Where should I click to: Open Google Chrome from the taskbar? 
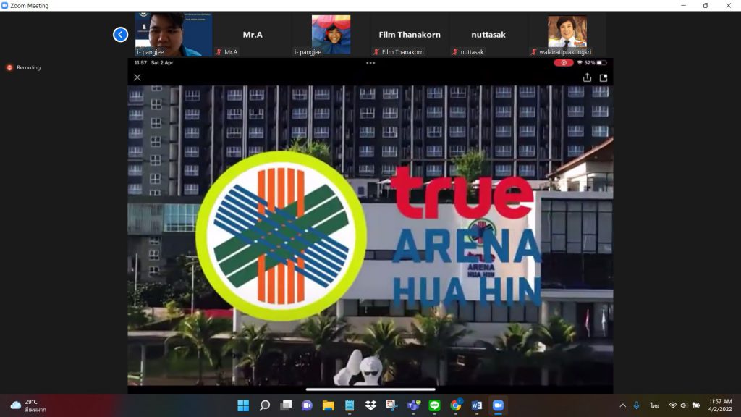(x=456, y=405)
